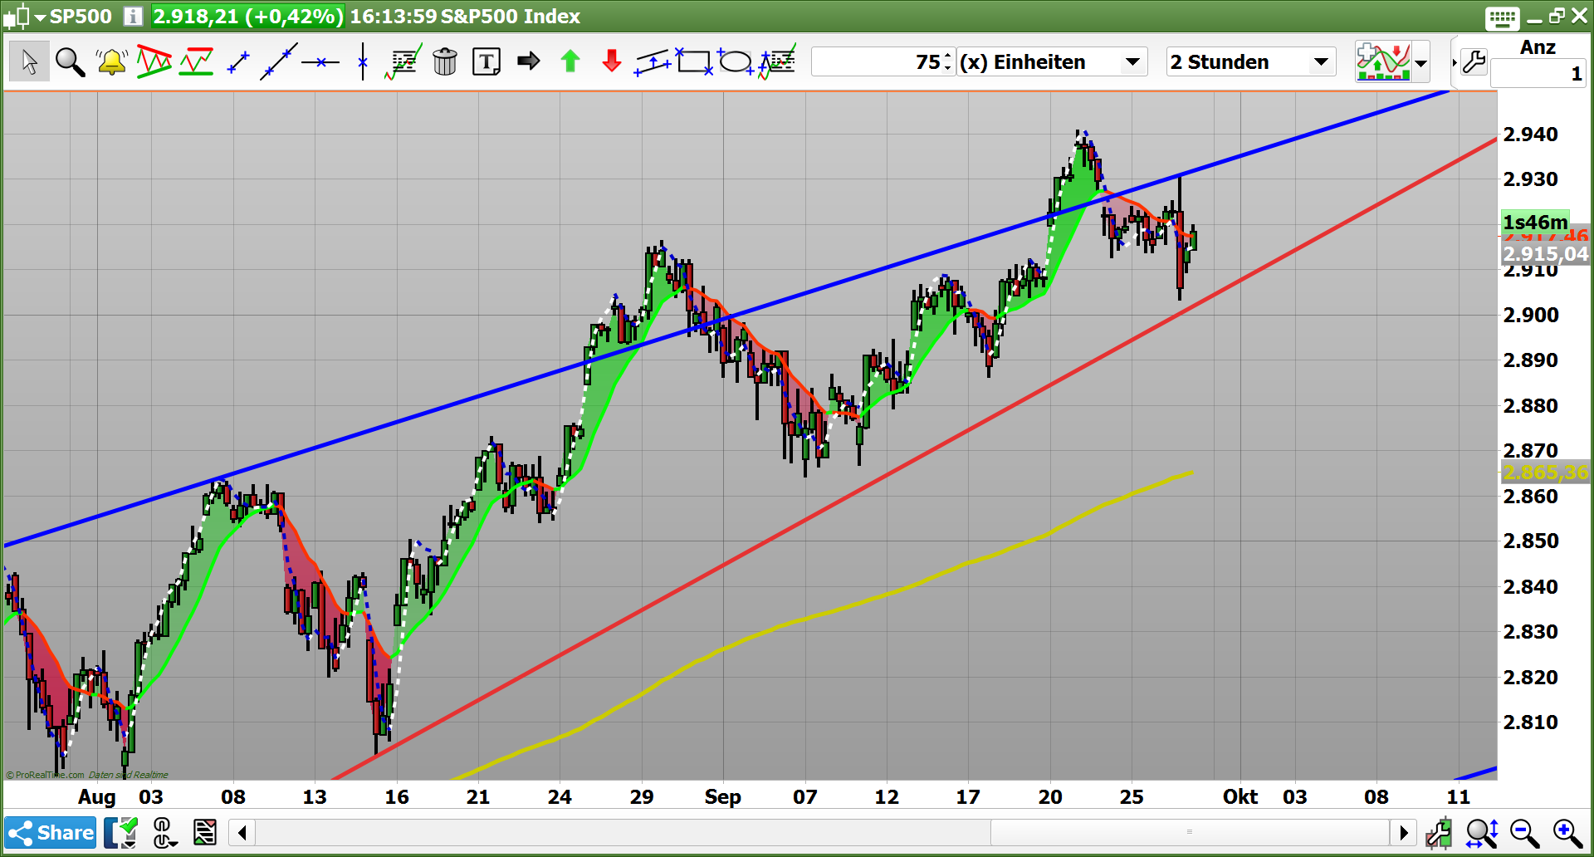Select the parallel channel drawing tool

pyautogui.click(x=653, y=61)
